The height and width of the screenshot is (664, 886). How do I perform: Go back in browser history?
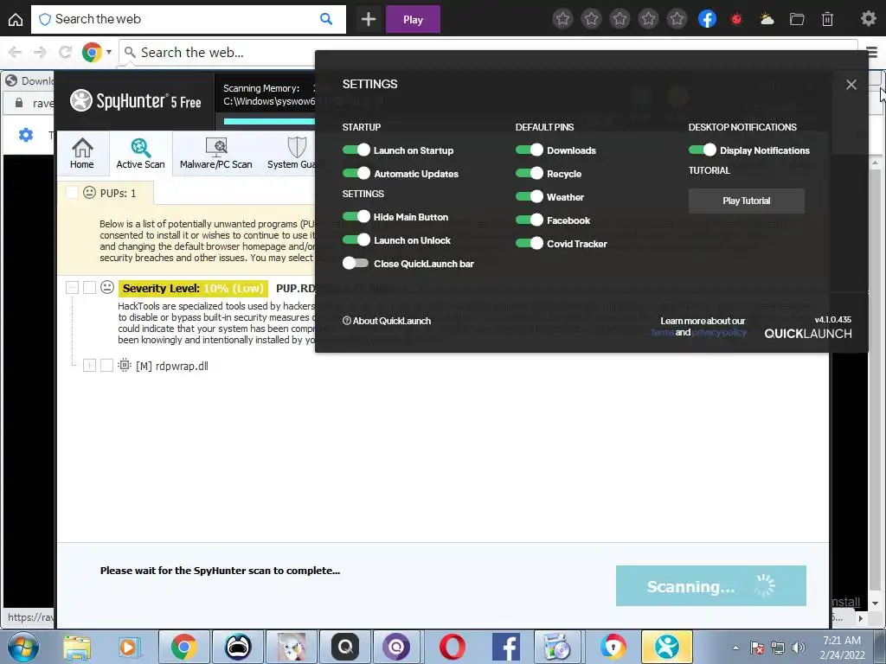click(x=16, y=53)
